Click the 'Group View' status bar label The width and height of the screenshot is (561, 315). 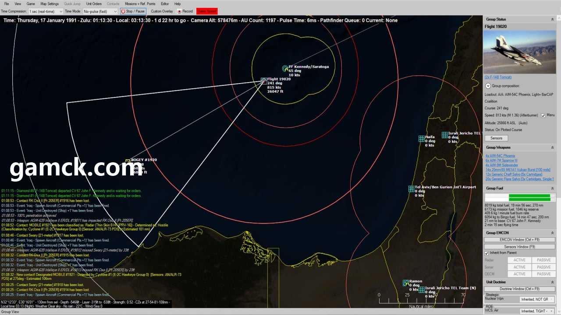click(10, 312)
